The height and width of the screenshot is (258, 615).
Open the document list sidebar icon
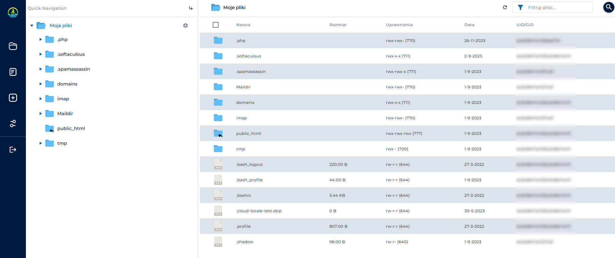coord(13,72)
